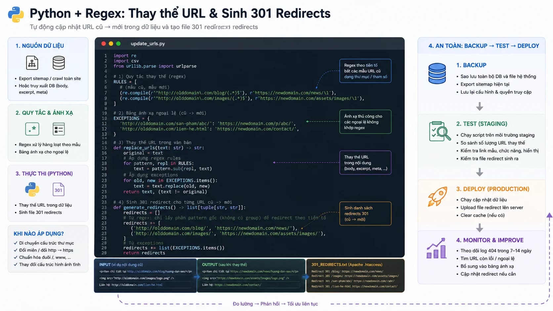Click the 1. NGUỒN DỮ LIỆU heading
The image size is (553, 311).
click(x=40, y=46)
